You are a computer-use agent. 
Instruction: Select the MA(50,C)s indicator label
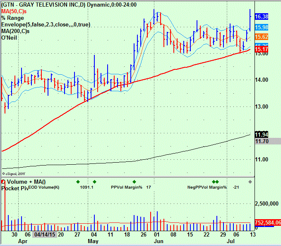pos(14,12)
